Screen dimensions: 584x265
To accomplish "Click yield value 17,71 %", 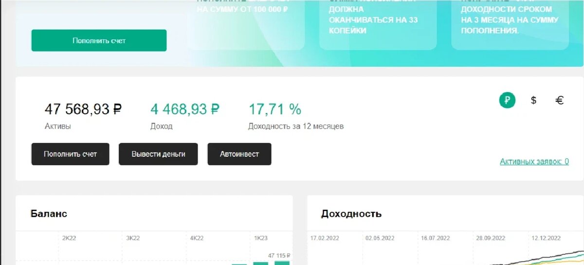I will coord(275,109).
